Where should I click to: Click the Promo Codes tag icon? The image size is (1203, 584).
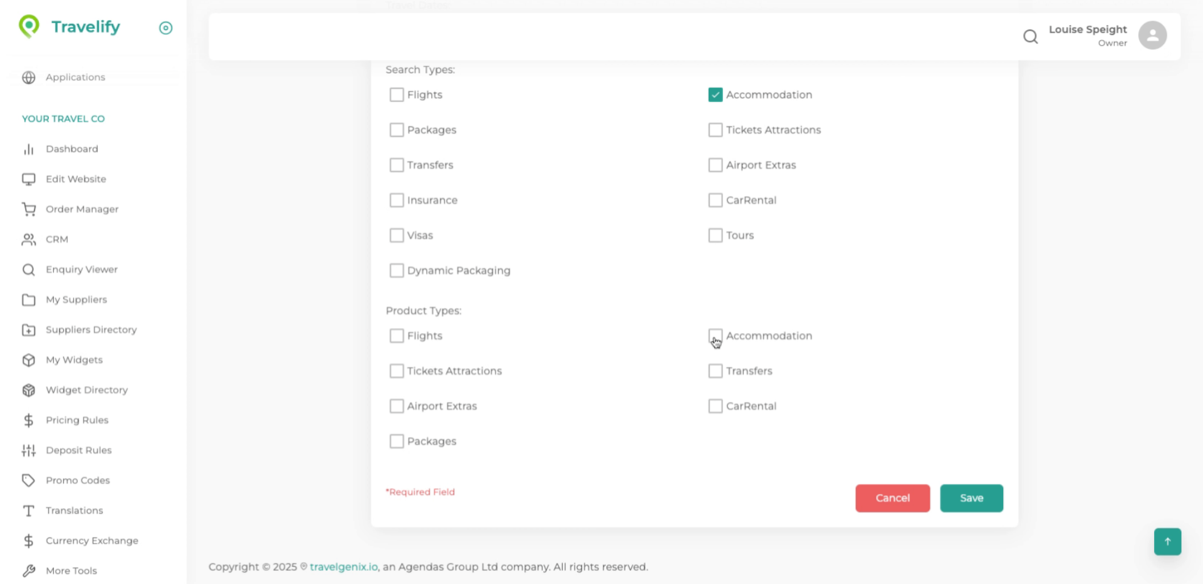(x=29, y=480)
